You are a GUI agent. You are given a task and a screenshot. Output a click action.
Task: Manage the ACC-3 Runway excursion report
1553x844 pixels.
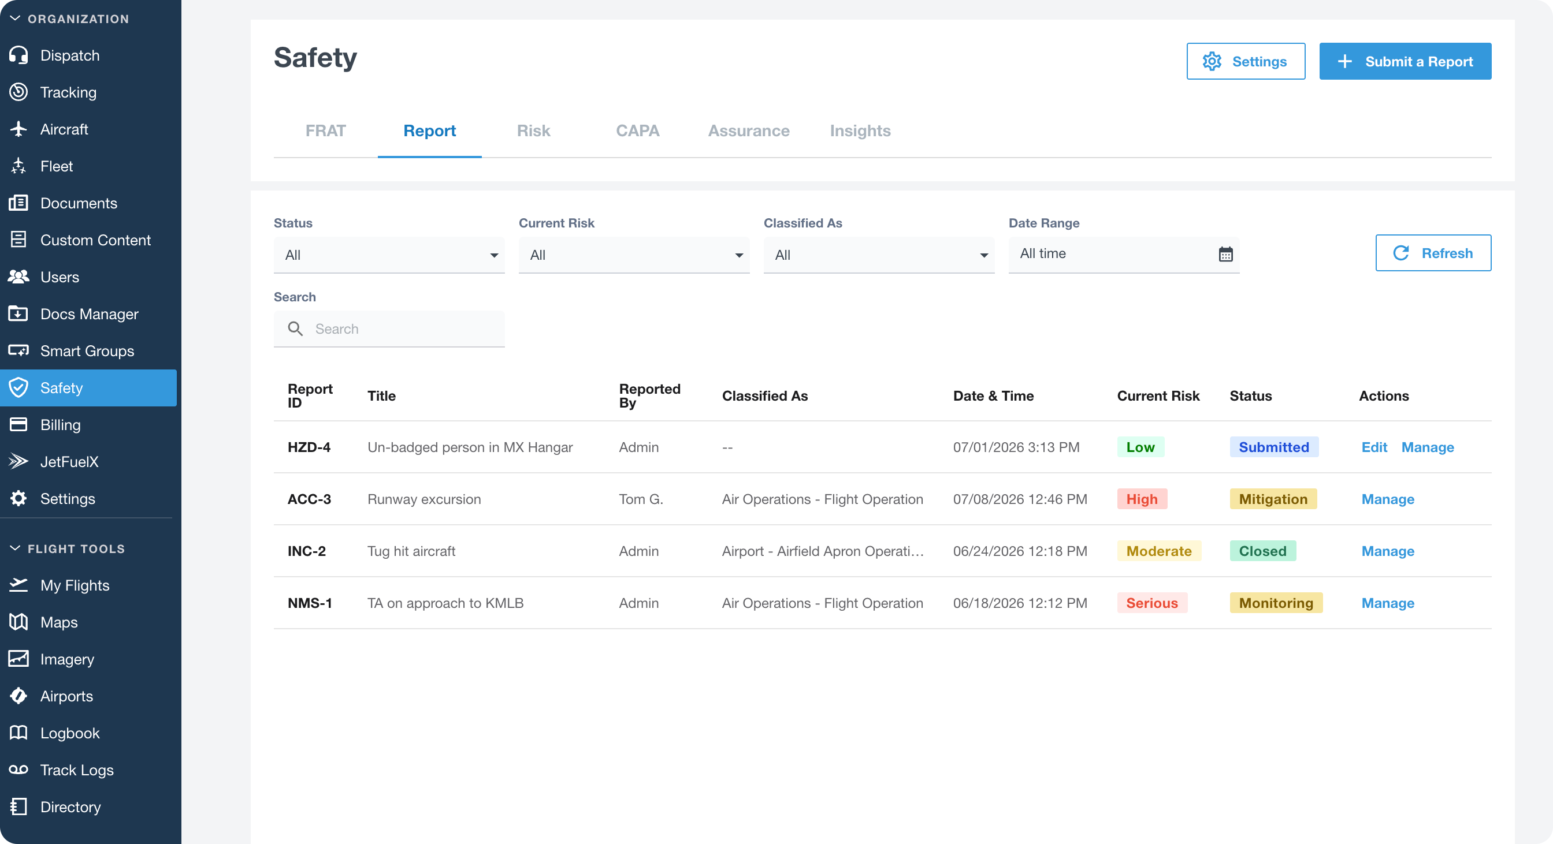coord(1387,499)
